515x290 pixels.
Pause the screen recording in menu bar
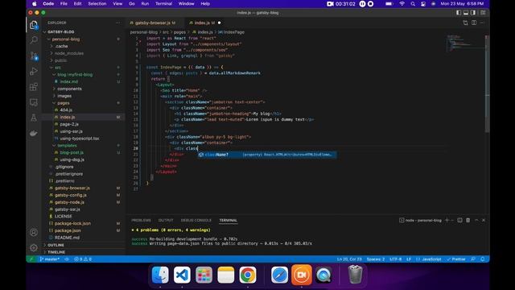click(x=362, y=3)
